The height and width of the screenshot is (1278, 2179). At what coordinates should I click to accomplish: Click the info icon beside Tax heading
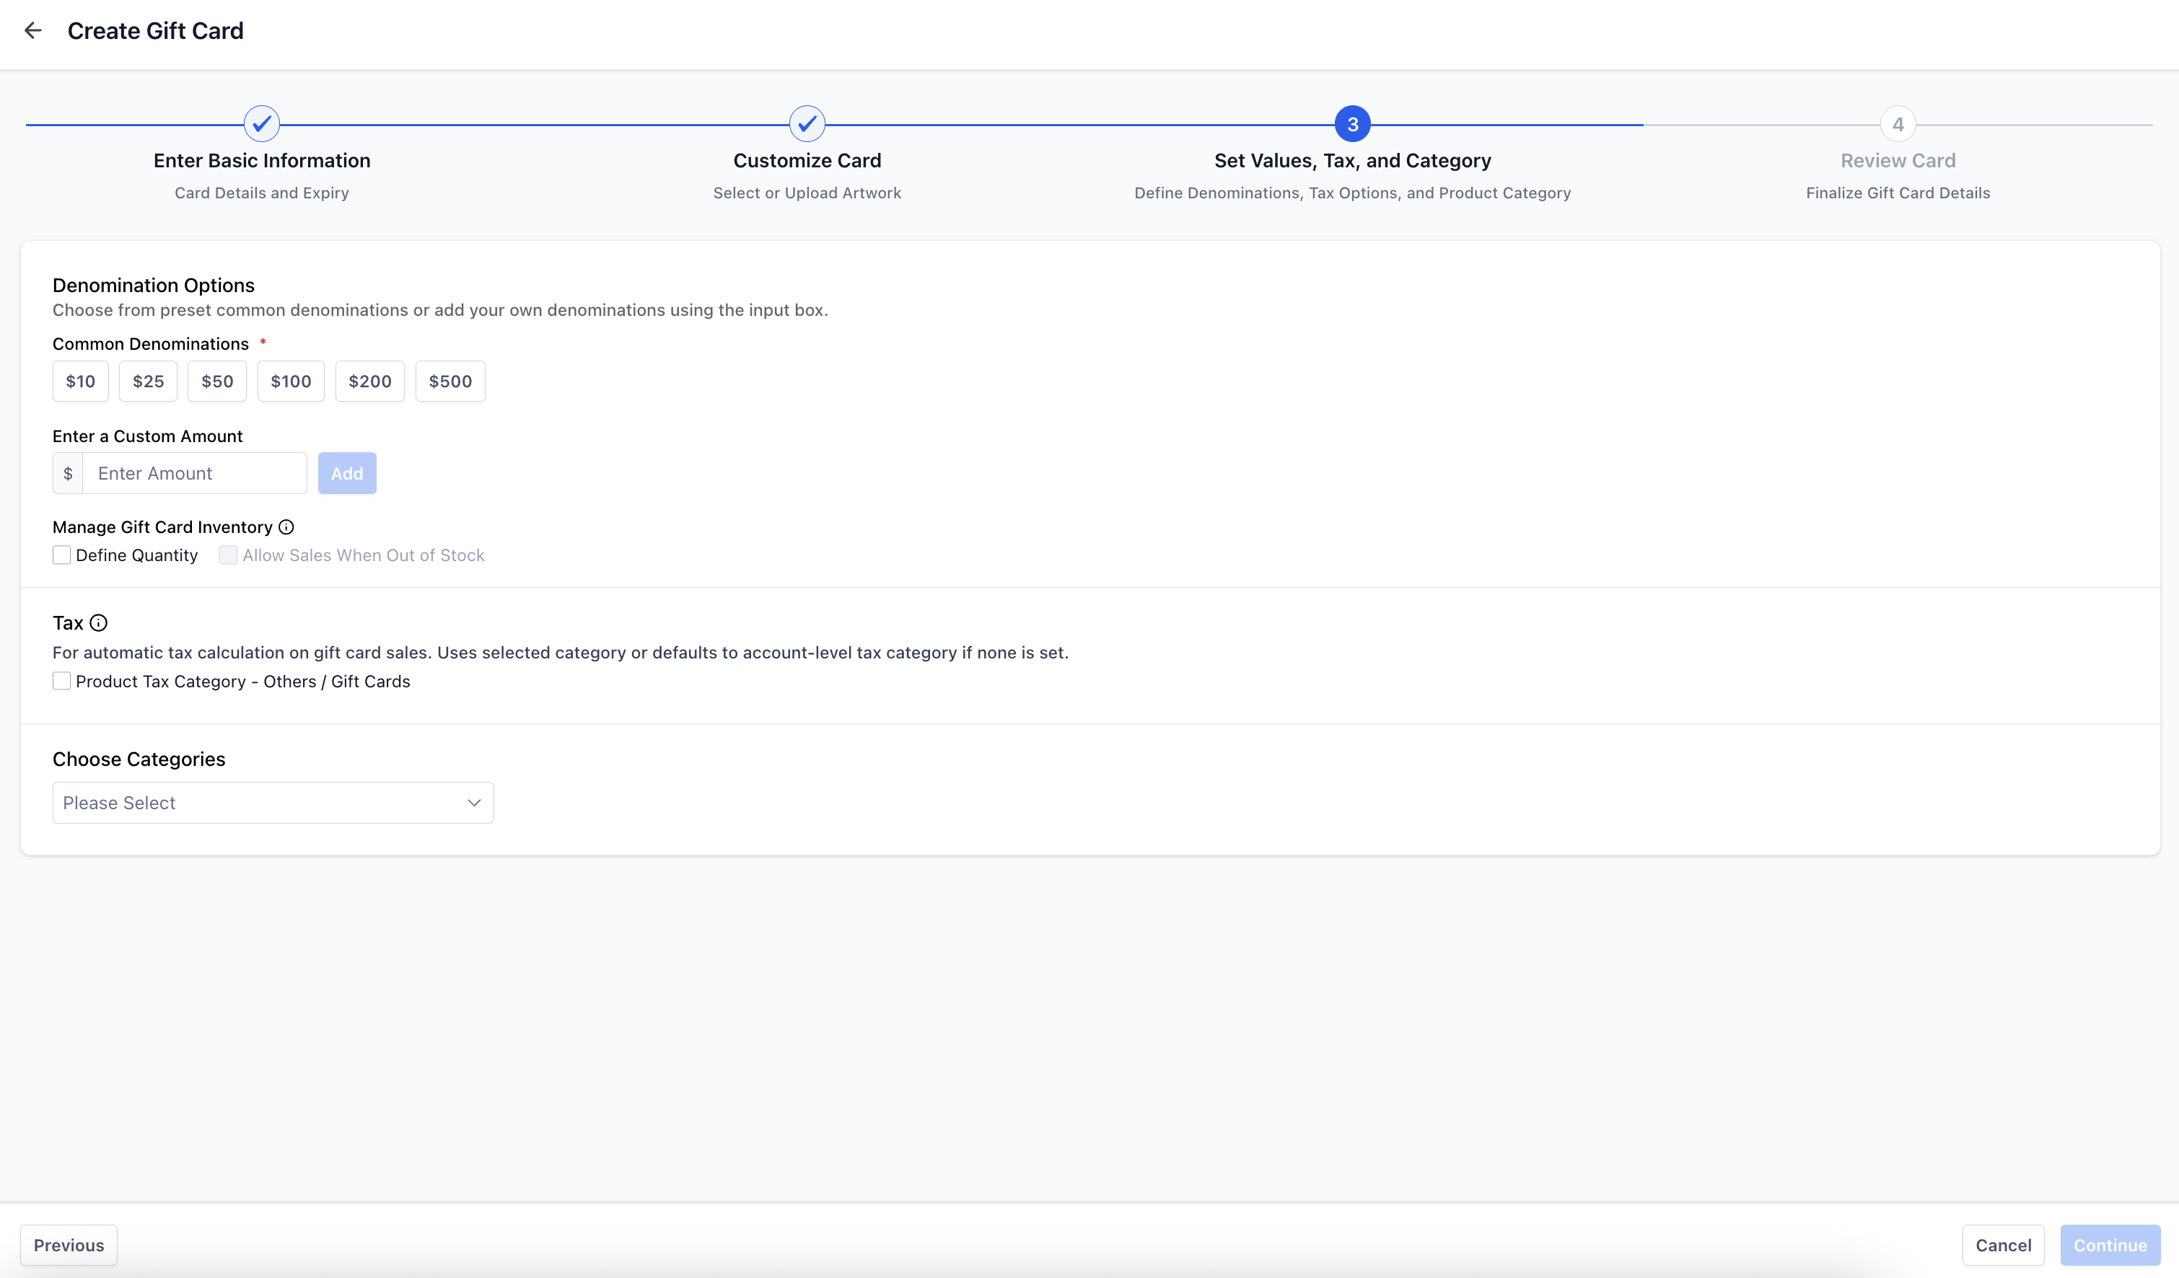coord(99,623)
